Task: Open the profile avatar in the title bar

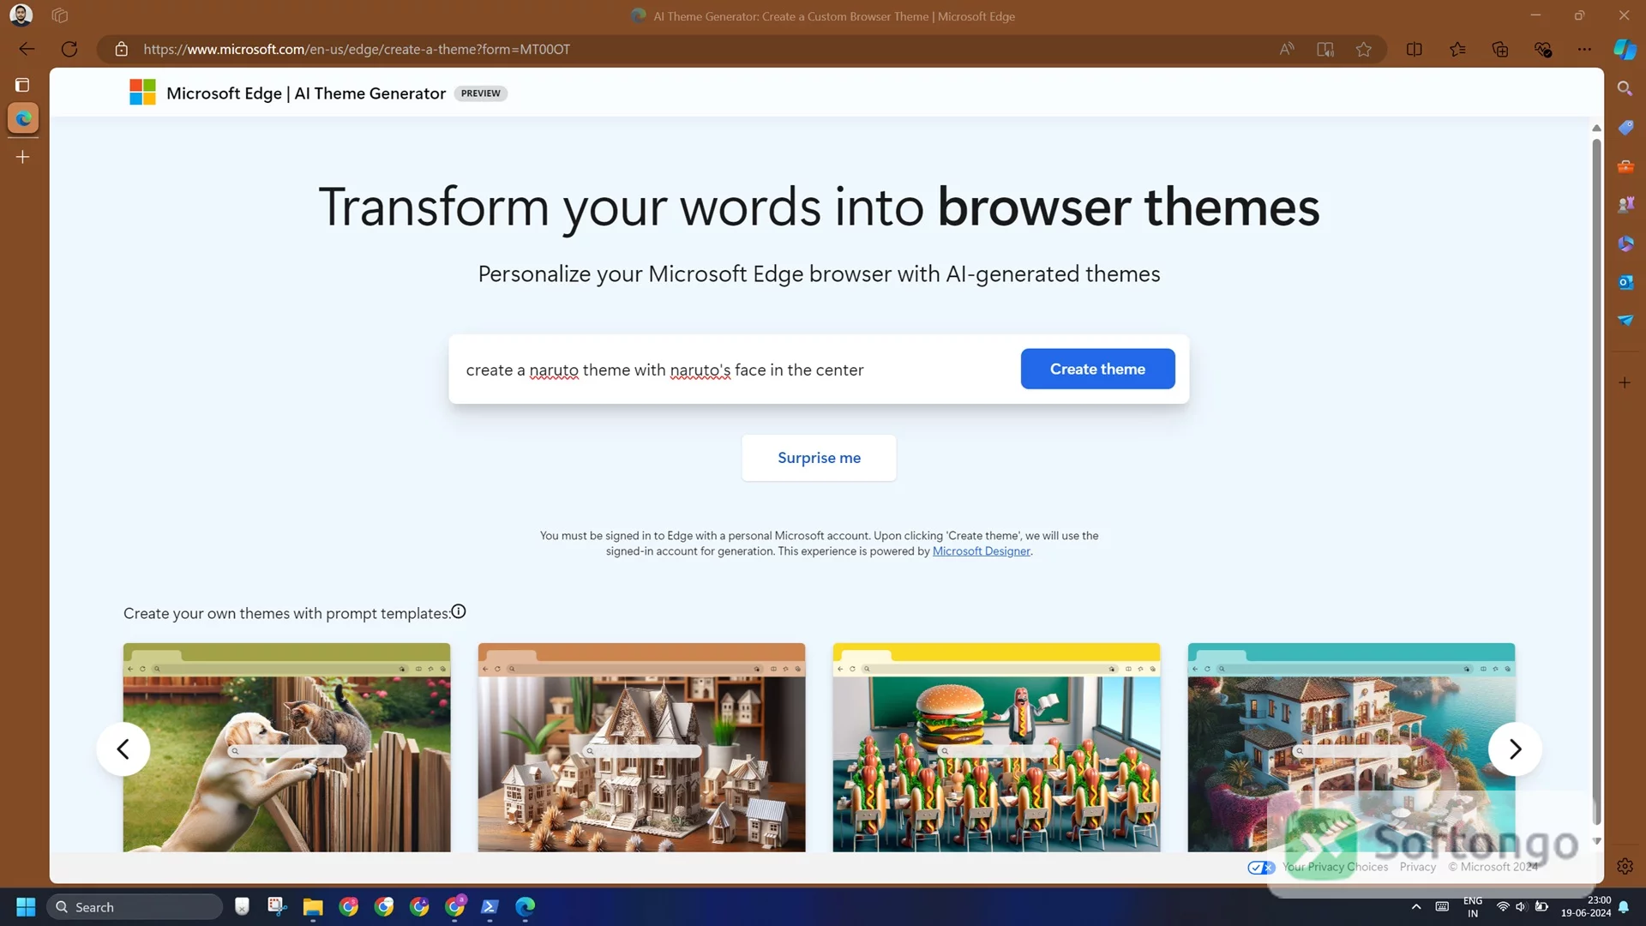Action: (21, 15)
